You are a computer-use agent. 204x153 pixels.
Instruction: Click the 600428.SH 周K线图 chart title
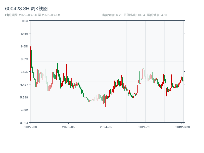[26, 9]
